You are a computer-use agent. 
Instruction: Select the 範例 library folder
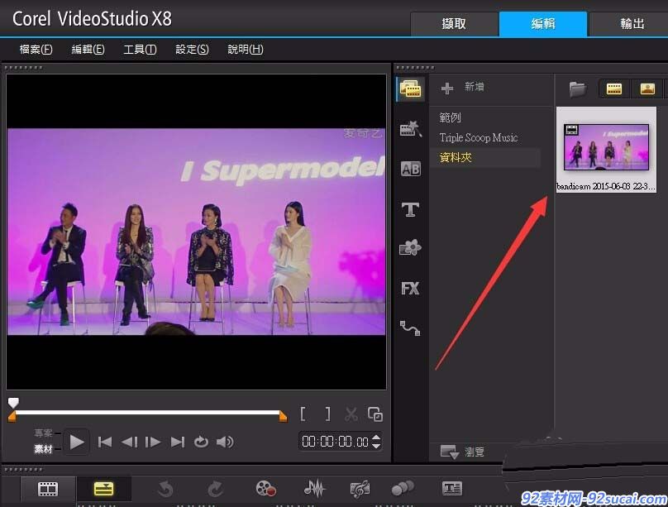click(451, 117)
